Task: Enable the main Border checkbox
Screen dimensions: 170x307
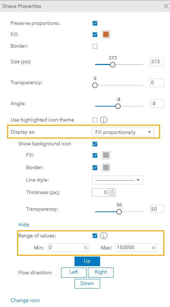Action: 95,47
